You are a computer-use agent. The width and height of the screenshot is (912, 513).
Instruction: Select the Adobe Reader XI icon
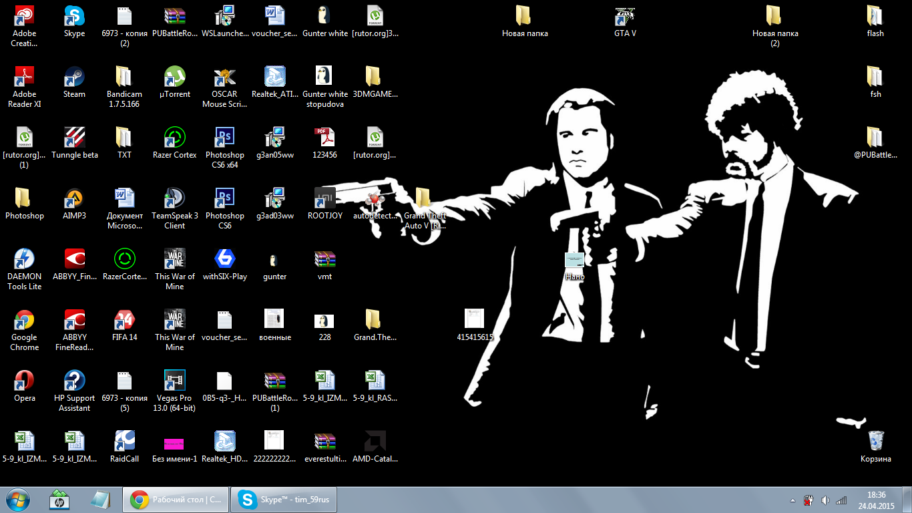24,88
